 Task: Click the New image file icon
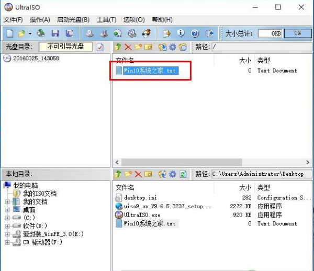[9, 33]
